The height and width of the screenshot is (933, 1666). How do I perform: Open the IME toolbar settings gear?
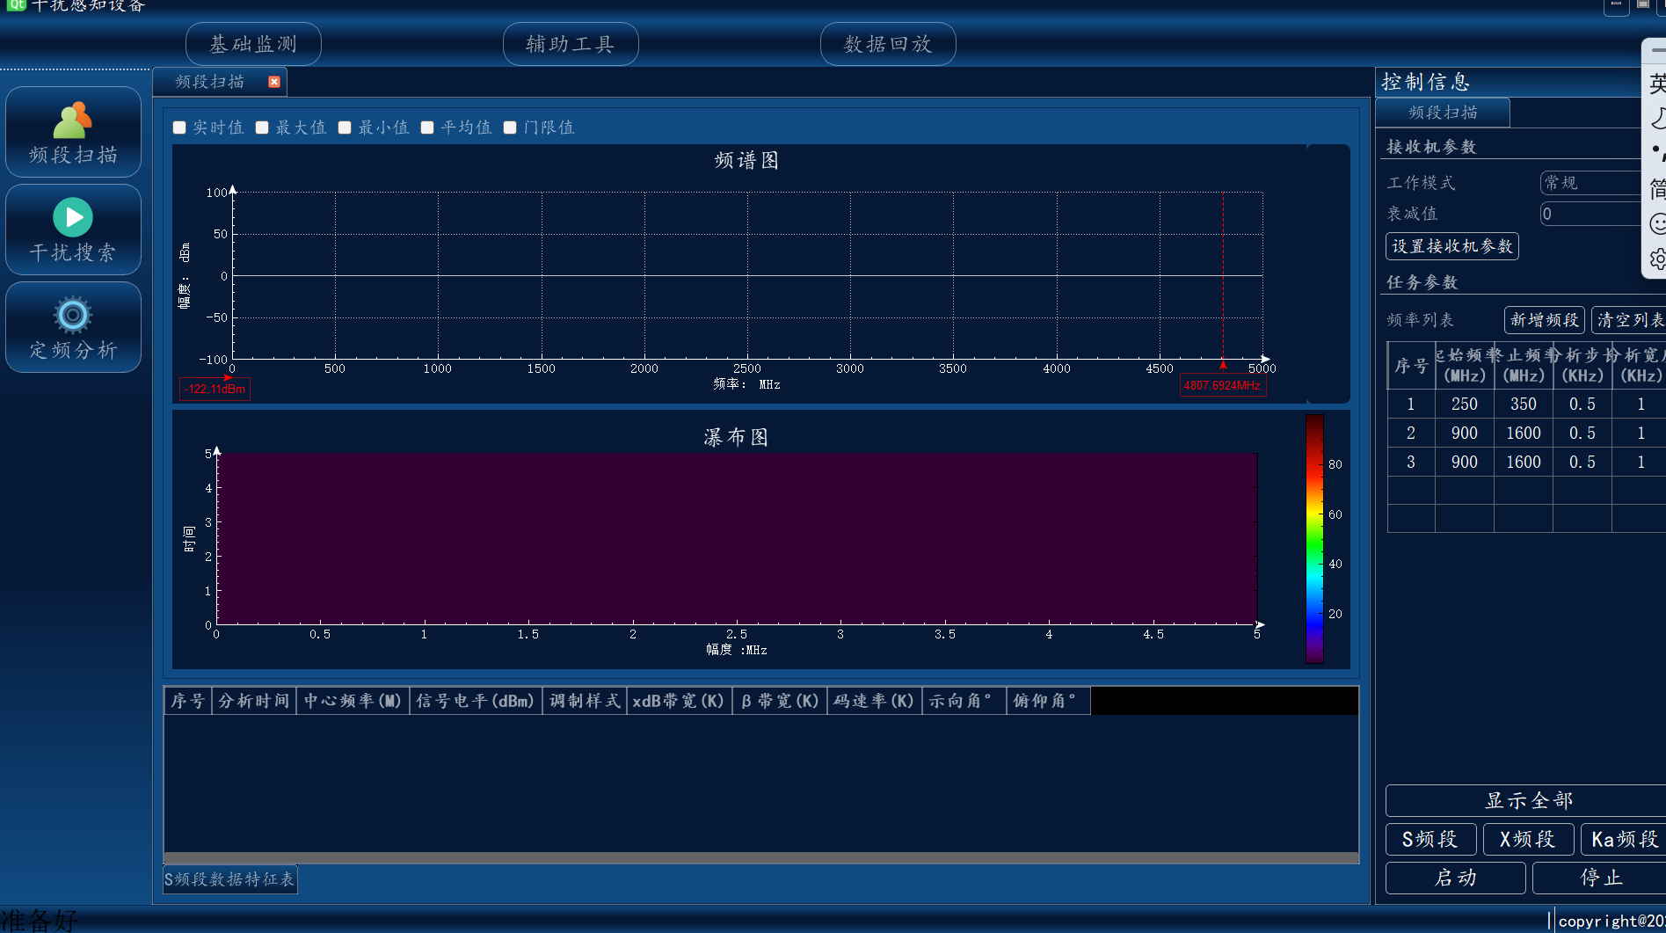pyautogui.click(x=1657, y=259)
